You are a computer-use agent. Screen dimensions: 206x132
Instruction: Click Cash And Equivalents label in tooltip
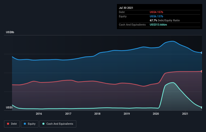(x=132, y=25)
